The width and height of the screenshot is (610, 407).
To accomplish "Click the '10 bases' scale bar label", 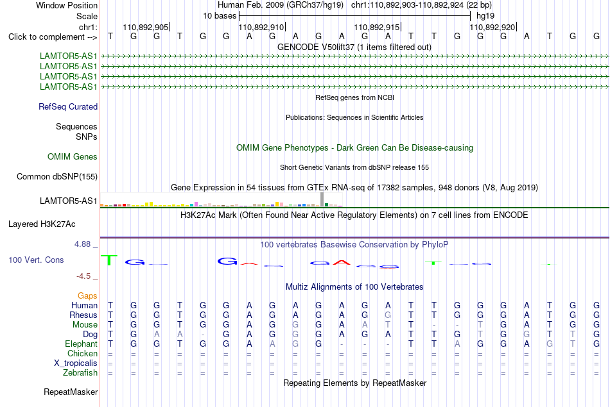I will click(x=220, y=16).
